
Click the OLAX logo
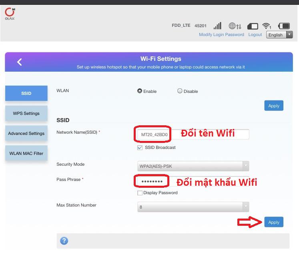click(10, 14)
